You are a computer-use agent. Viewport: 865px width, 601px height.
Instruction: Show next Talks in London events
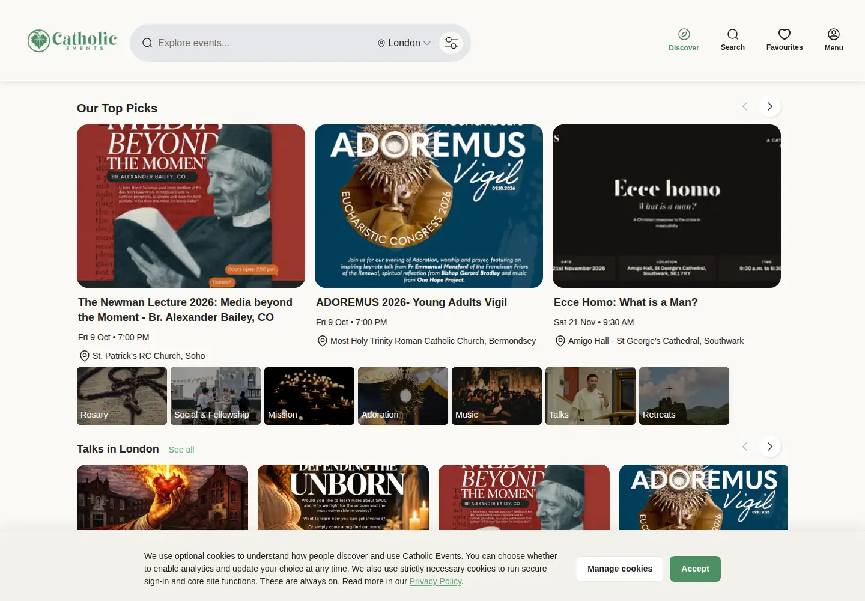click(x=769, y=447)
